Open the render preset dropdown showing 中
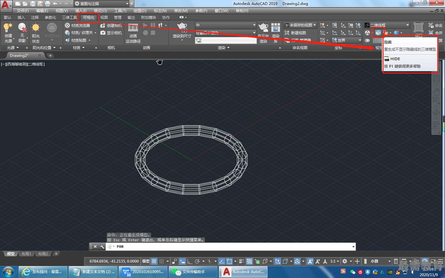 click(226, 25)
